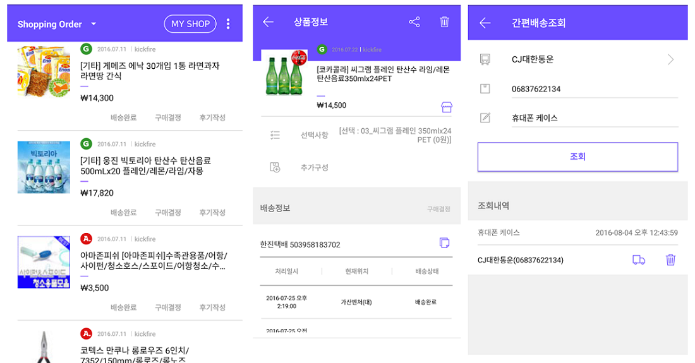The image size is (695, 363).
Task: Share the product via share icon
Action: coord(414,21)
